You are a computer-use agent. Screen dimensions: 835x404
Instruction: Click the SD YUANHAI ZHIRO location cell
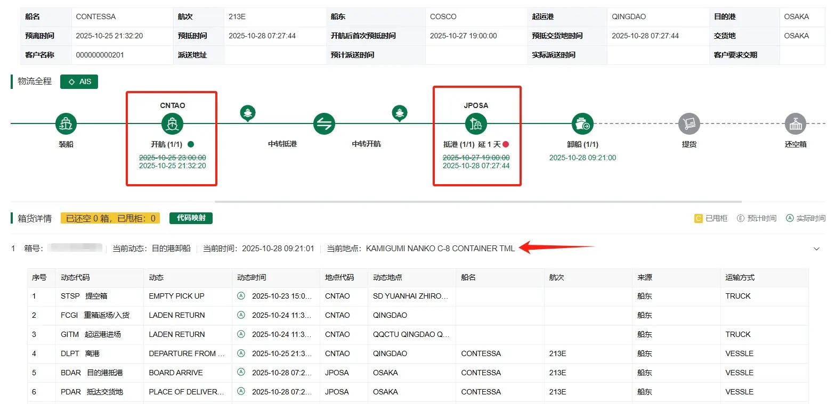[411, 296]
